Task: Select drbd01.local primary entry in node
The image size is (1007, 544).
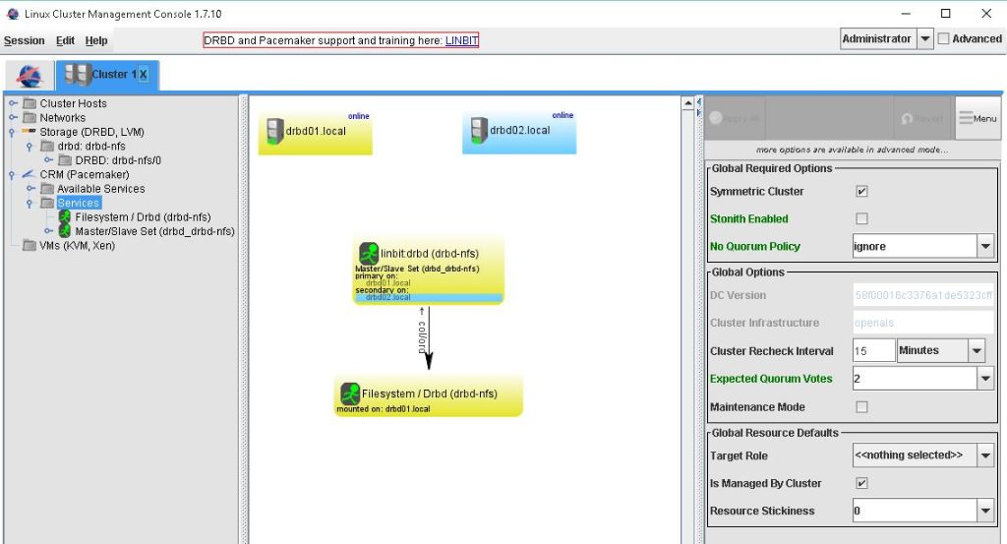Action: pos(387,282)
